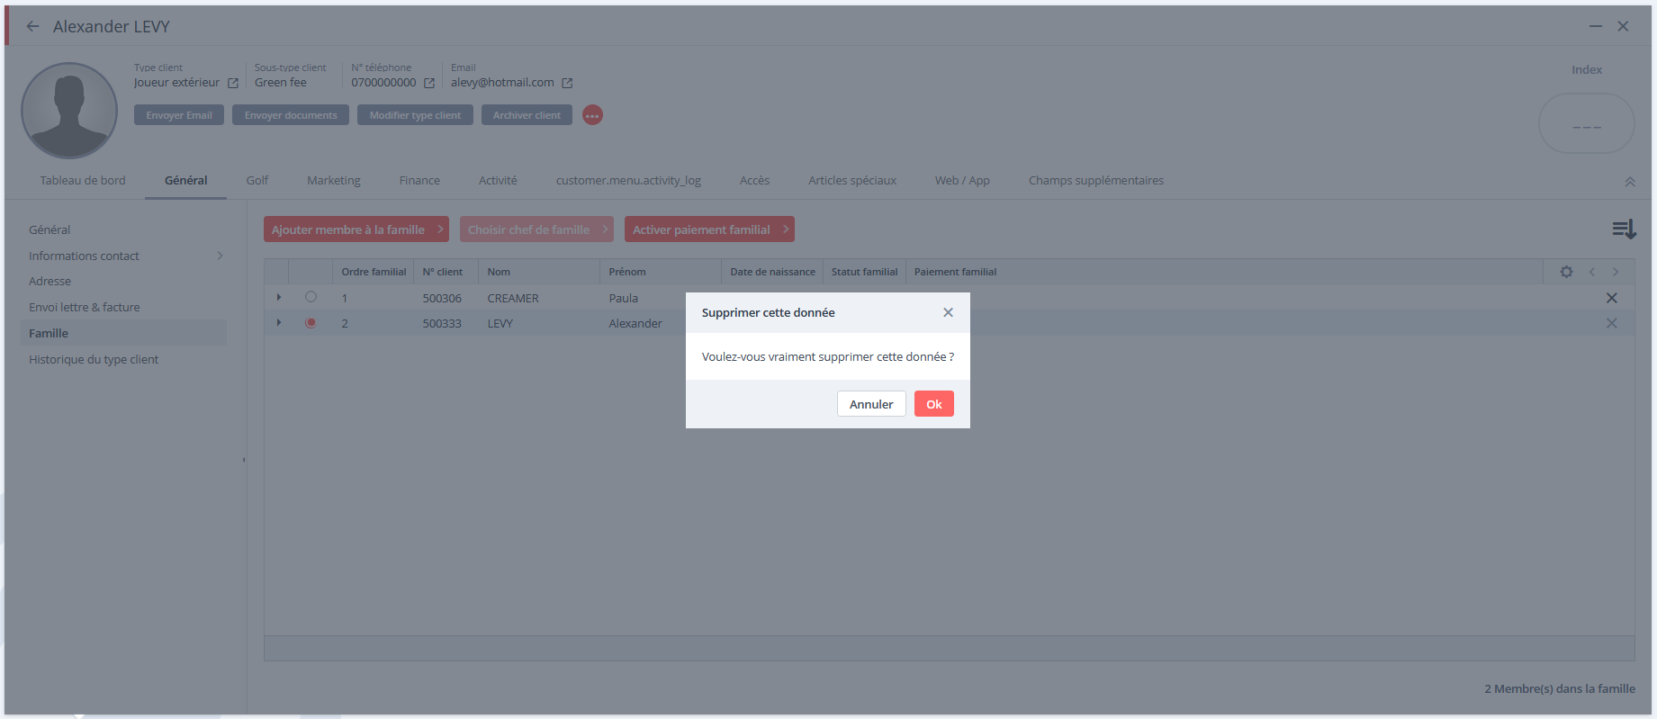Viewport: 1657px width, 719px height.
Task: Open table column settings gear
Action: [1566, 272]
